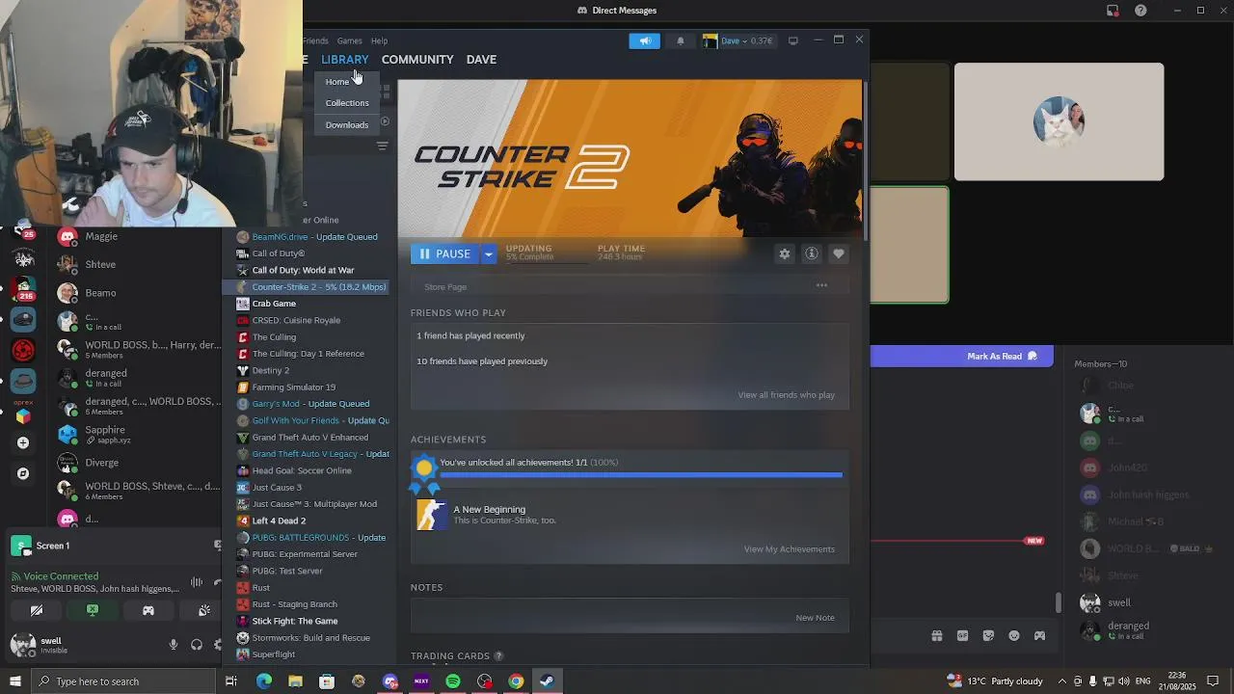Open Spotify from taskbar
Viewport: 1234px width, 694px height.
coord(453,681)
